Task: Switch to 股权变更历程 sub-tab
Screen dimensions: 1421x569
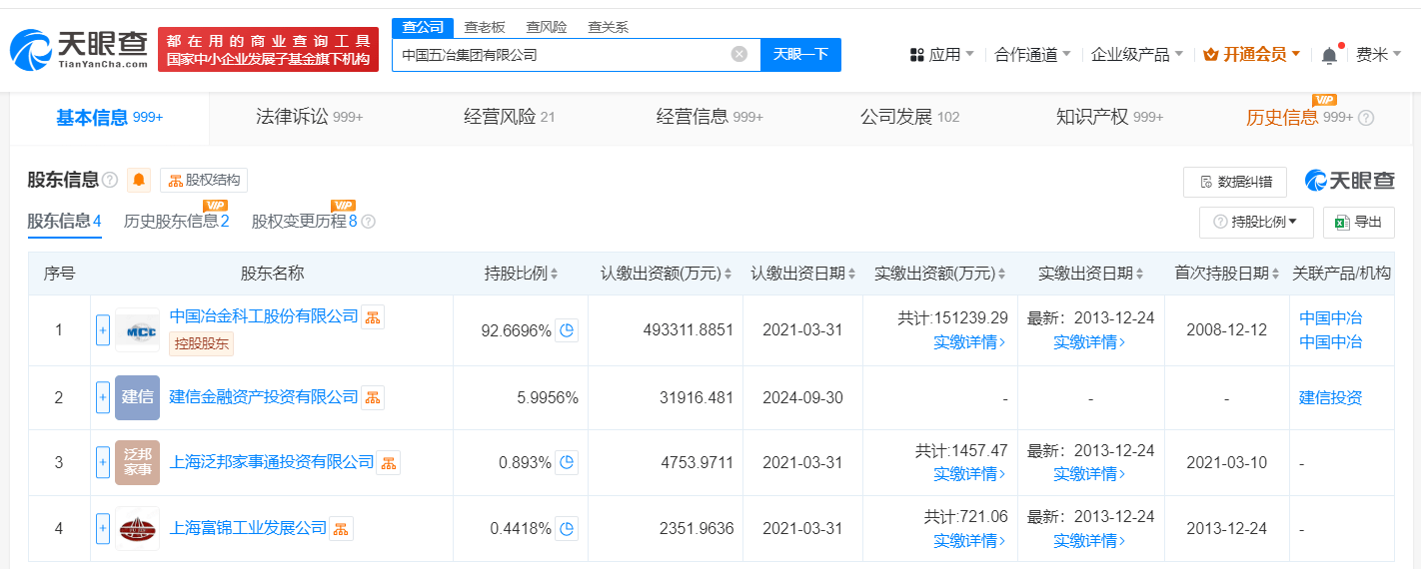Action: pos(305,222)
